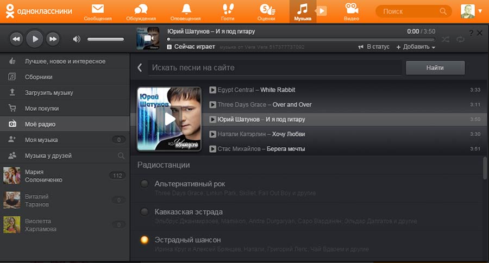Toggle repeat playback mode
This screenshot has width=489, height=263.
tap(460, 39)
